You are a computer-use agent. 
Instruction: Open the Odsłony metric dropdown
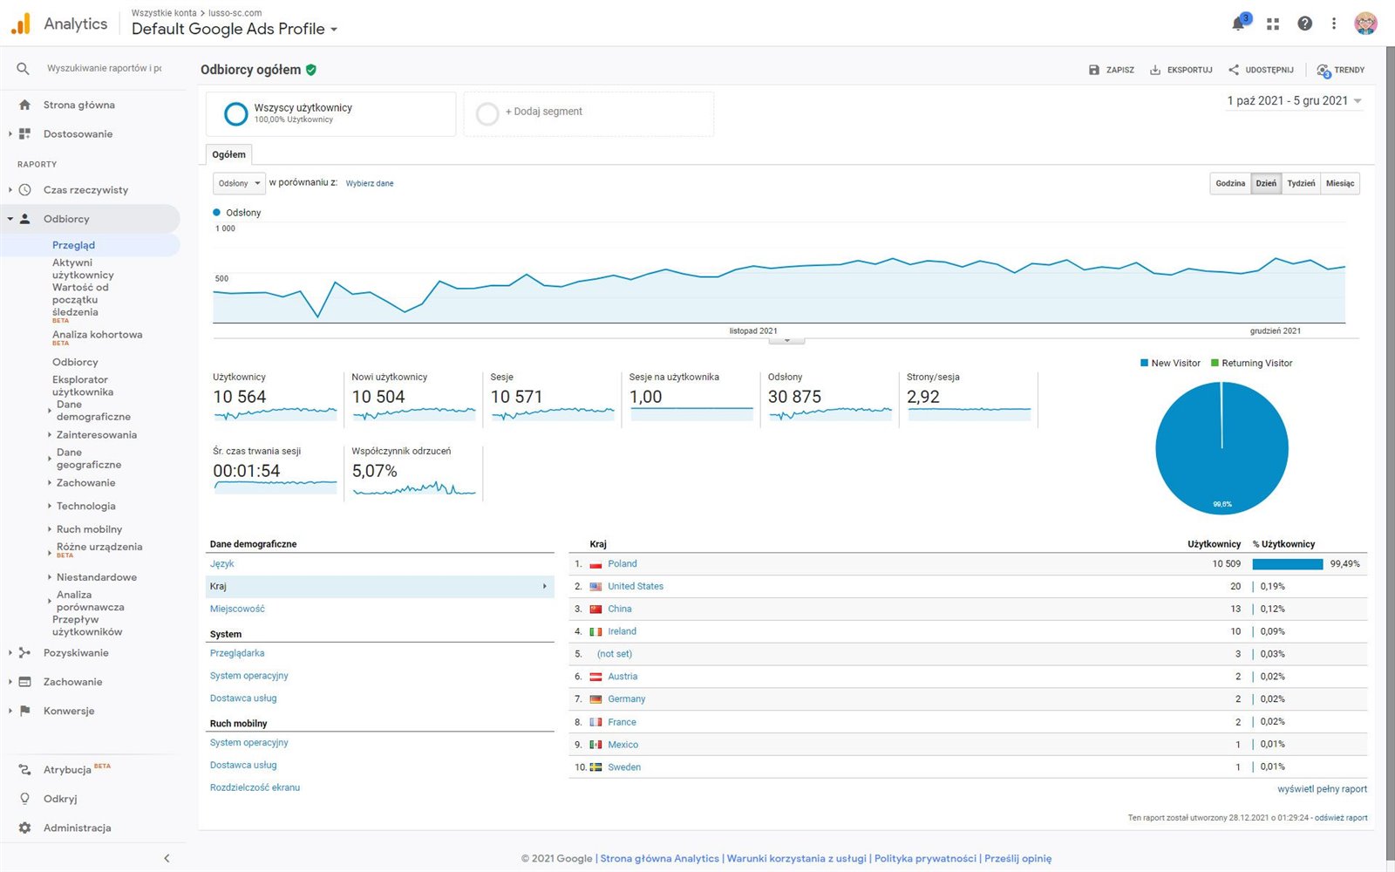click(239, 183)
